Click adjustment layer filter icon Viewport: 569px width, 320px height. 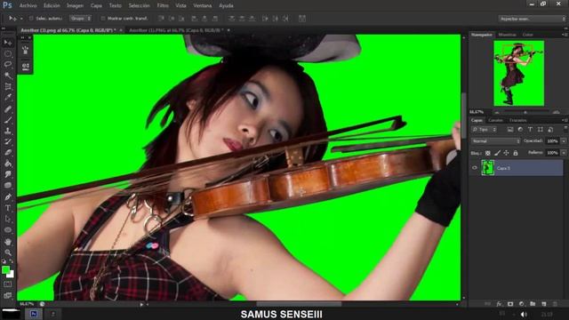coord(520,130)
